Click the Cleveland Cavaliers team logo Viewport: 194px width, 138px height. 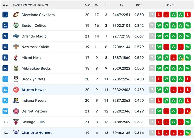(16, 15)
